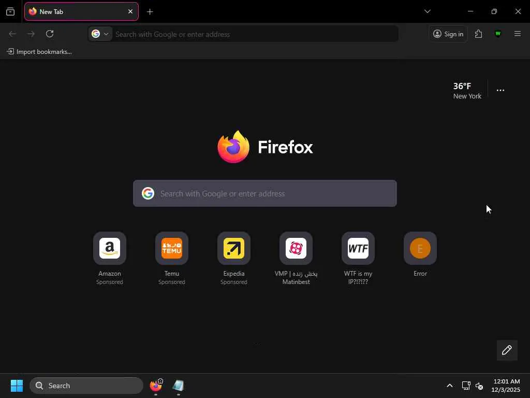Focus the center Google search box

tap(264, 193)
